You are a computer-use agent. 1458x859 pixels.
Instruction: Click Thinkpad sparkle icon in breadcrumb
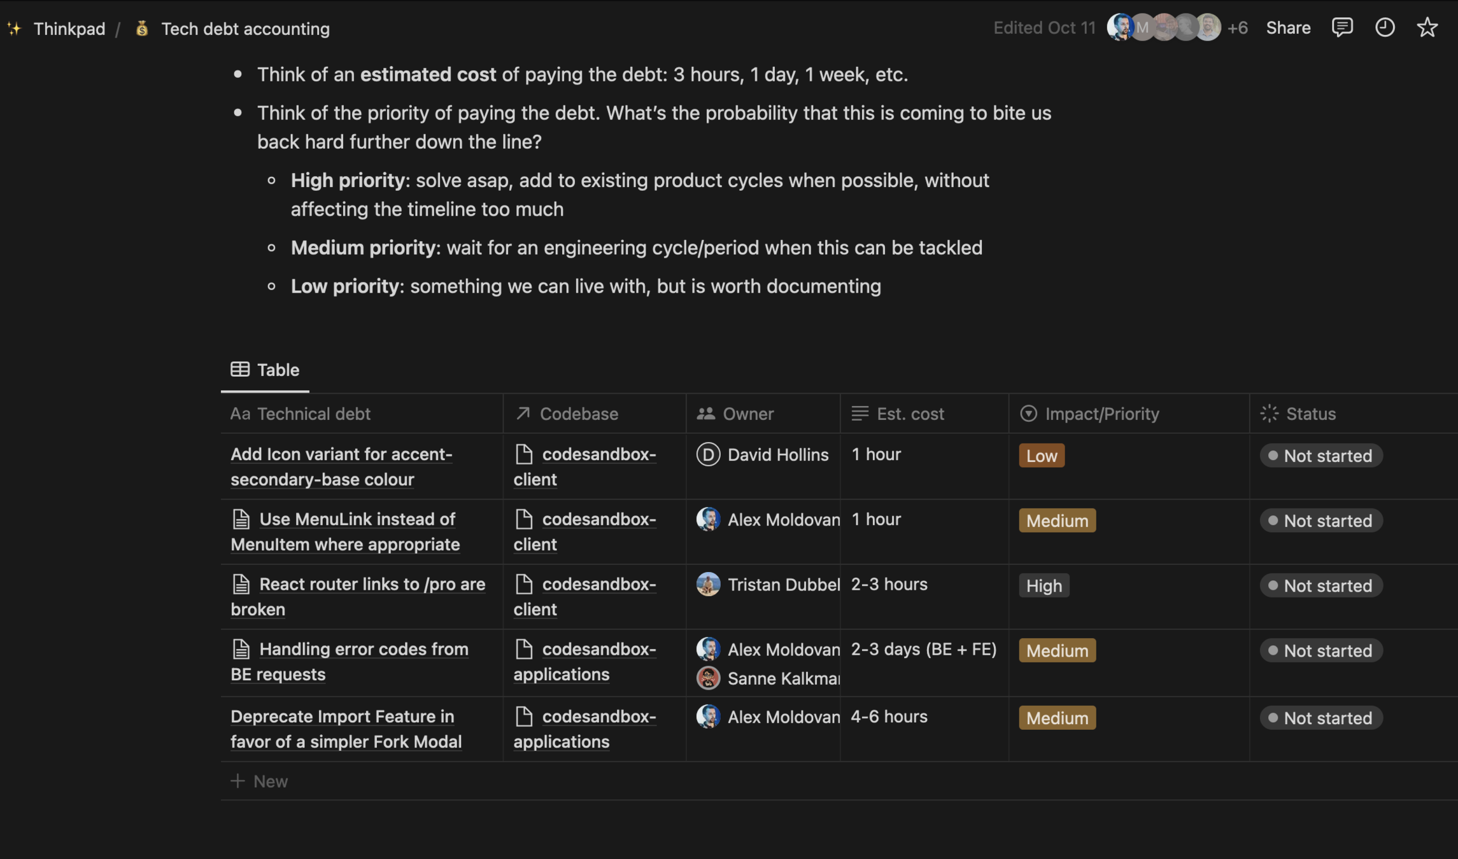point(14,29)
